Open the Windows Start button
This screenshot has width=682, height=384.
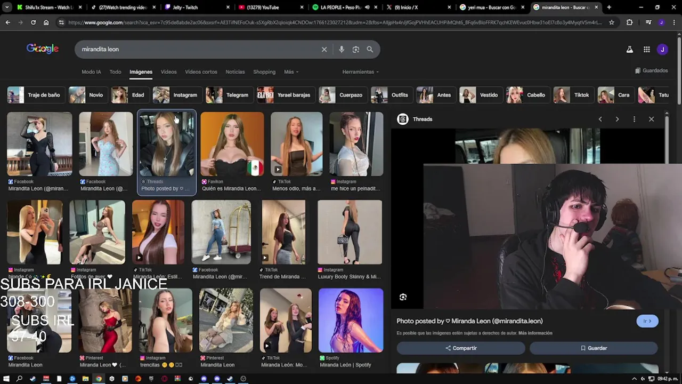[6, 379]
